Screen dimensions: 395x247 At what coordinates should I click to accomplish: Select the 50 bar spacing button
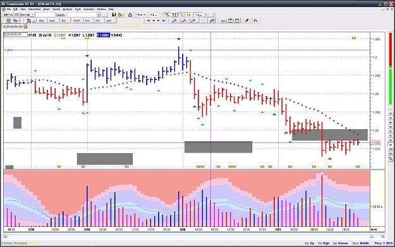click(x=391, y=127)
